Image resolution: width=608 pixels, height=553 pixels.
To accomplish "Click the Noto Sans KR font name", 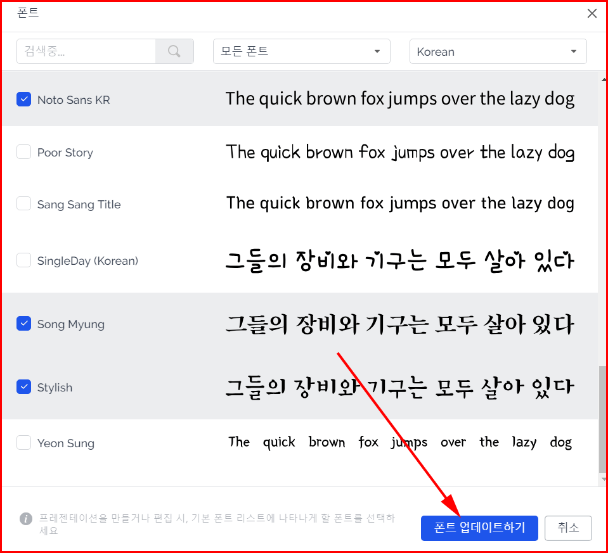I will click(x=74, y=100).
